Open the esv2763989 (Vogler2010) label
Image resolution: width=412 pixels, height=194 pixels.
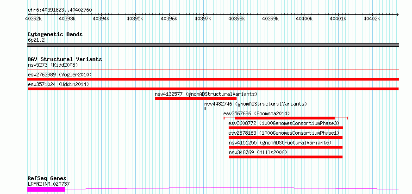(x=60, y=75)
